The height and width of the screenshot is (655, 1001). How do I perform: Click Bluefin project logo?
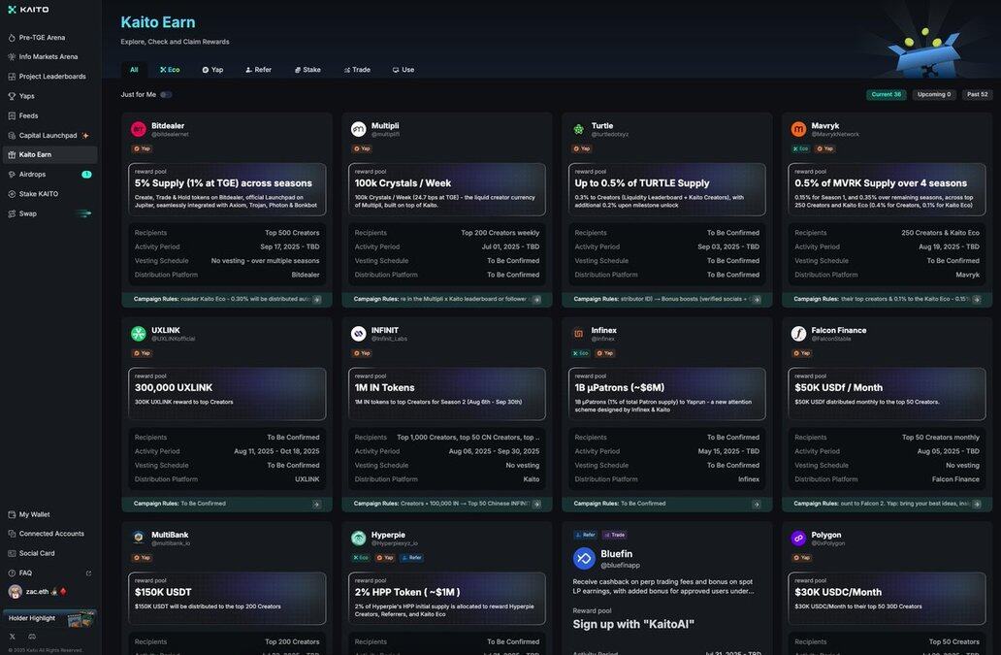pyautogui.click(x=584, y=559)
